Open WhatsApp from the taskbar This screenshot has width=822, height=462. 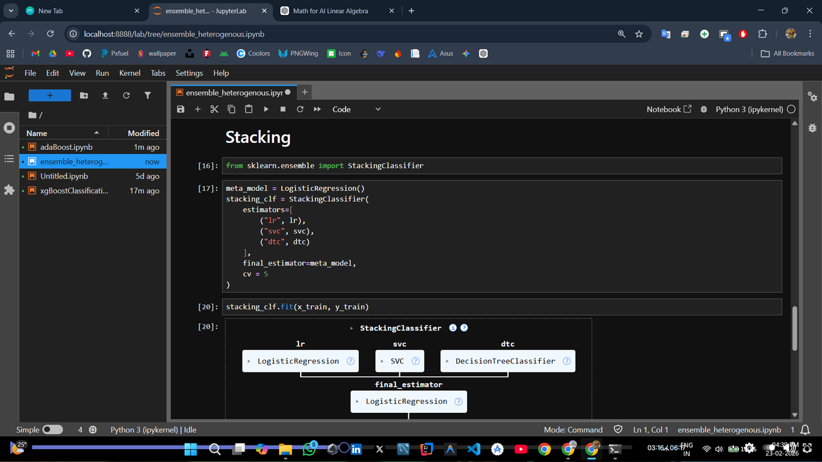click(x=308, y=449)
